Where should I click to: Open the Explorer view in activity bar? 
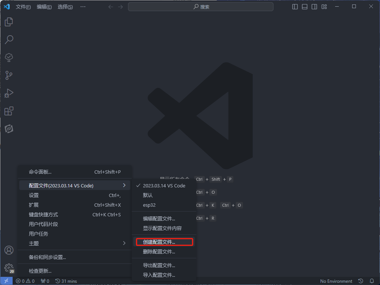coord(9,22)
